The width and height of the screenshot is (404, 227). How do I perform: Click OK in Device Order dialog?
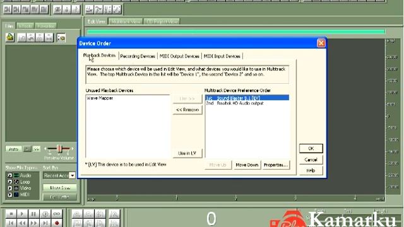(311, 149)
